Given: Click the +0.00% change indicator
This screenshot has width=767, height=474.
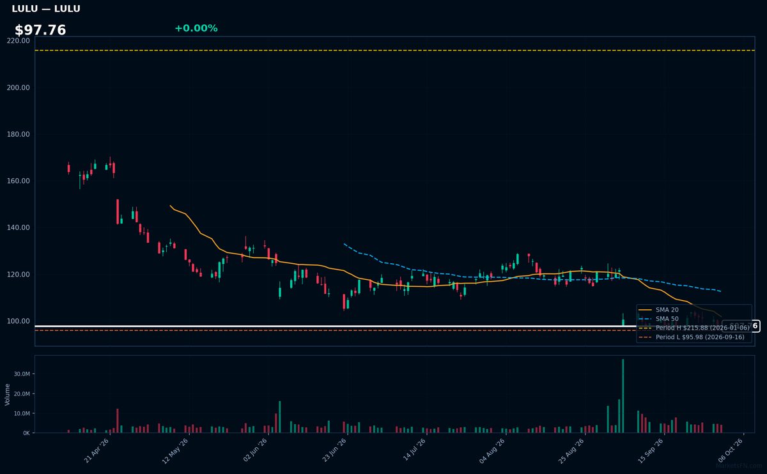Looking at the screenshot, I should 196,28.
